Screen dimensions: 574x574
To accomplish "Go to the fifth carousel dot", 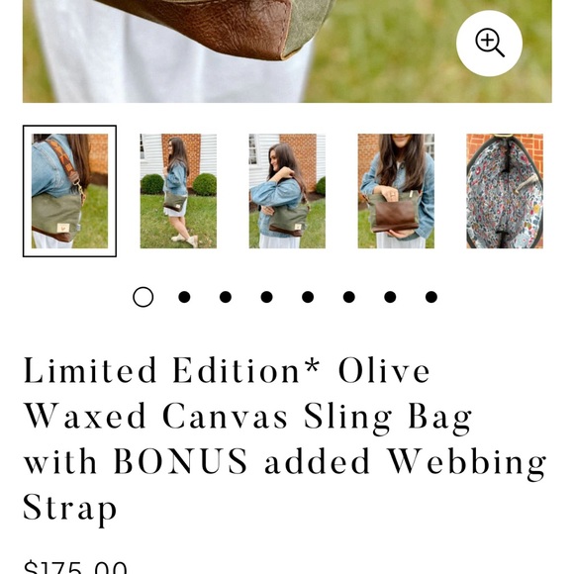I will click(308, 297).
